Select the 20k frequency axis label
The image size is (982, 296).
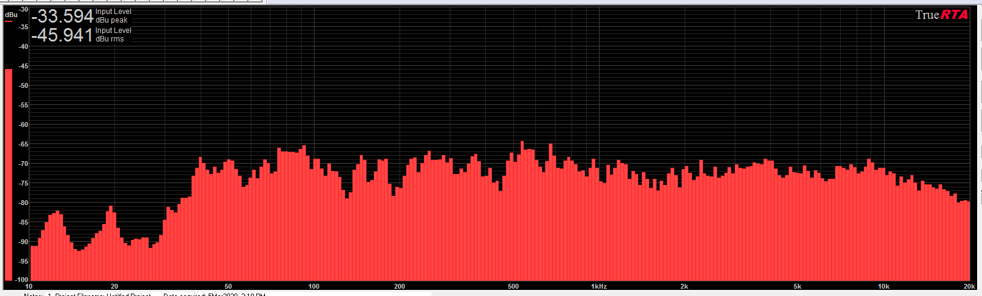click(969, 286)
